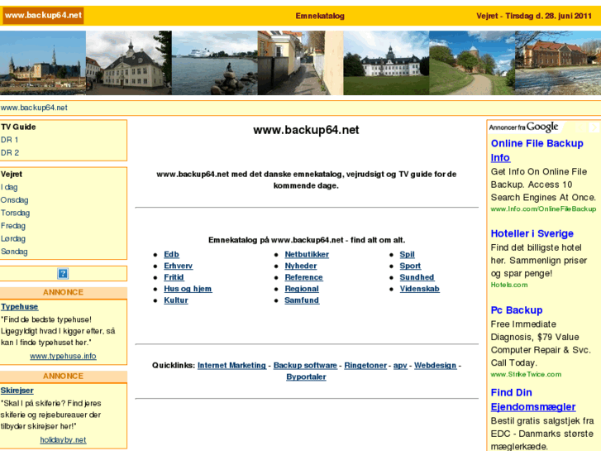Screen dimensions: 601x451
Task: Open the Kultur category
Action: click(x=176, y=300)
